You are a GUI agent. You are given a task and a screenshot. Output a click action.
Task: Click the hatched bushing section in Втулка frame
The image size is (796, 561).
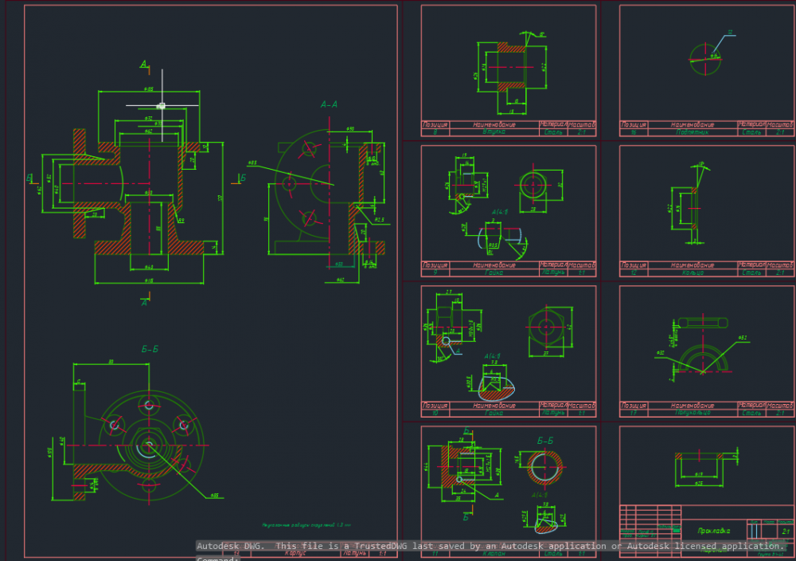[506, 67]
